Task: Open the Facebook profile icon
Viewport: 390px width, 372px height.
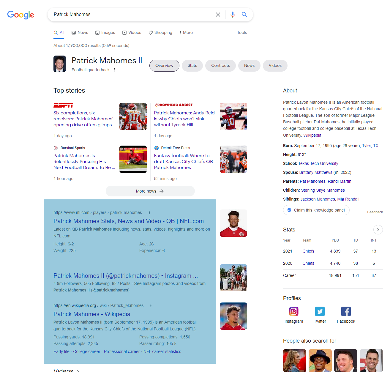Action: click(x=346, y=311)
